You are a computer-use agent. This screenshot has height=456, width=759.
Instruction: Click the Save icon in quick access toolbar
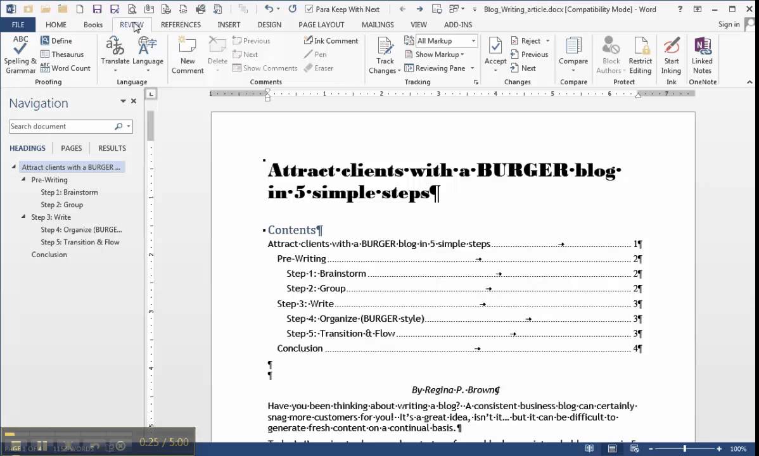97,9
